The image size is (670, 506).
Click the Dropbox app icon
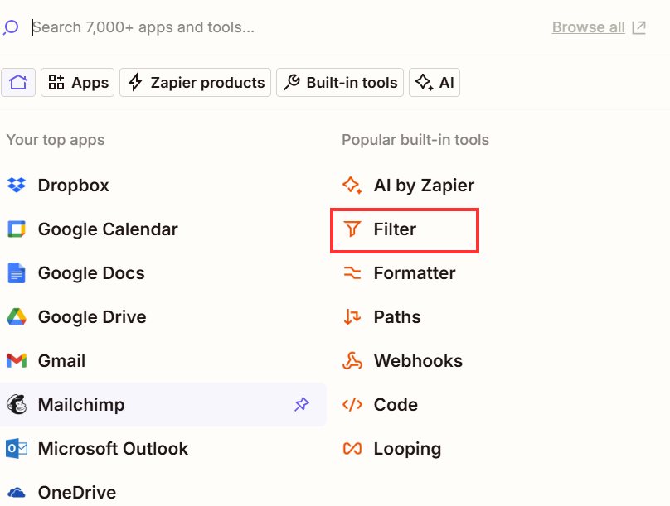(17, 186)
